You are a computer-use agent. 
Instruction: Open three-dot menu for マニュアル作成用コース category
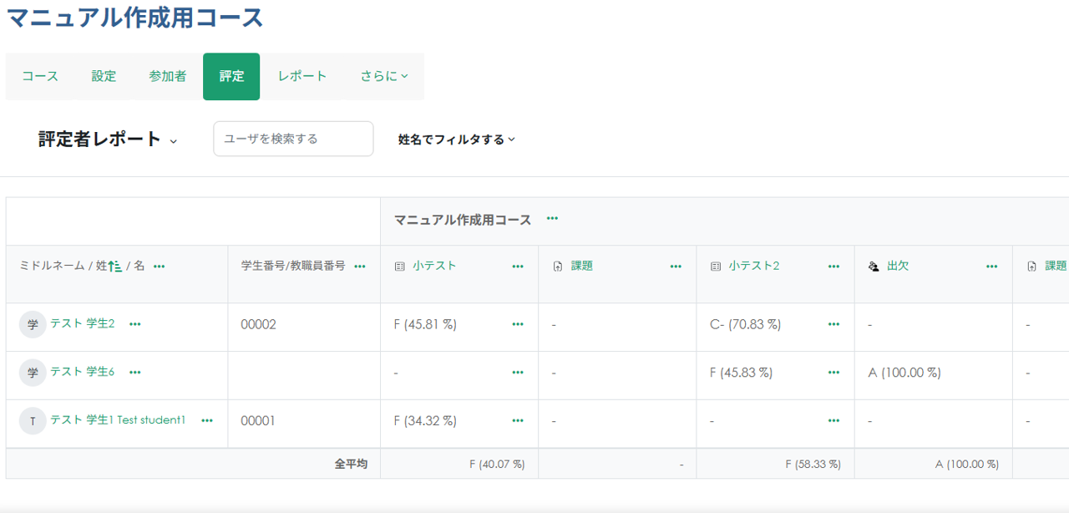tap(552, 219)
